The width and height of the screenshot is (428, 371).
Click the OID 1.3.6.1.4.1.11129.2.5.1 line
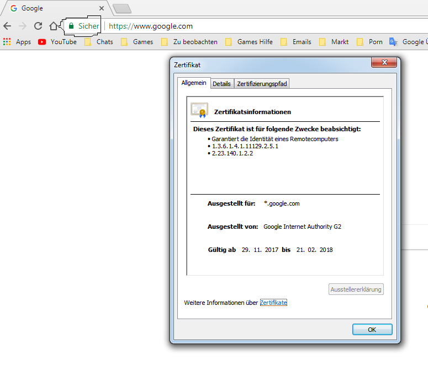tap(245, 146)
